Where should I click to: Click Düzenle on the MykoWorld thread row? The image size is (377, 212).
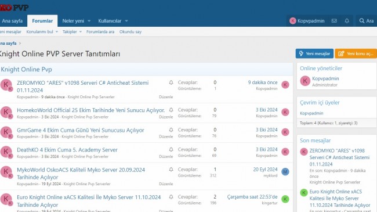tap(166, 184)
